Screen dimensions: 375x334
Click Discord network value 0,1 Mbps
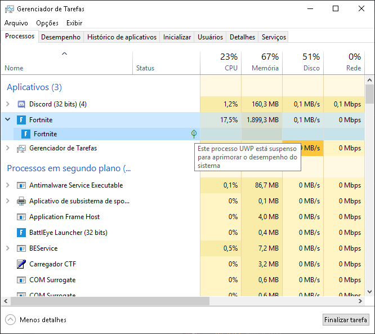(347, 104)
